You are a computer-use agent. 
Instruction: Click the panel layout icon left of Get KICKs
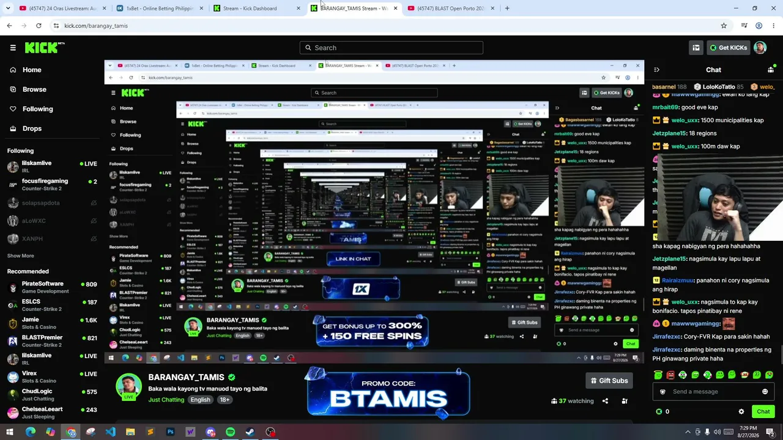pos(696,48)
